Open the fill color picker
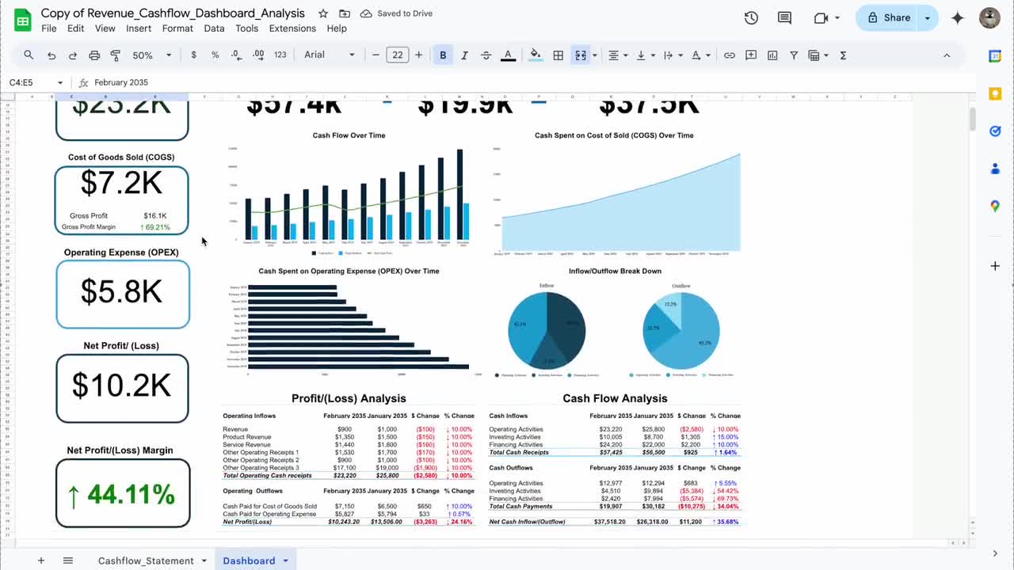The height and width of the screenshot is (570, 1014). click(536, 55)
